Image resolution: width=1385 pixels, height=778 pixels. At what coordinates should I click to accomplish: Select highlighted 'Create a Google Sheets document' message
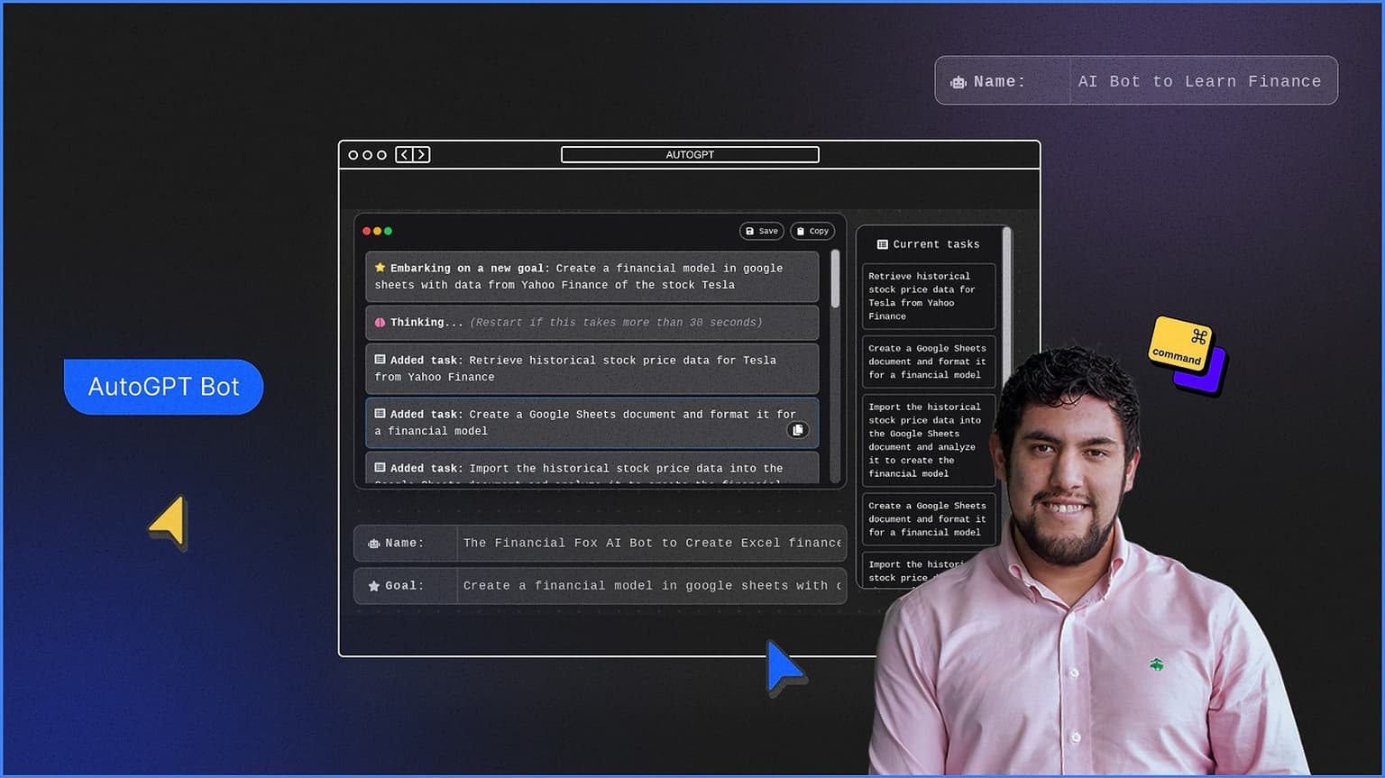coord(592,423)
